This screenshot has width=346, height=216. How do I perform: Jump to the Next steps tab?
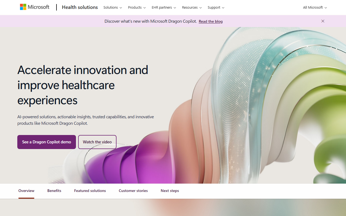(x=170, y=191)
